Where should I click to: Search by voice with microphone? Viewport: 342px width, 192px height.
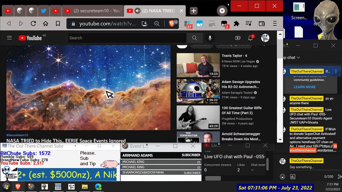coord(210,38)
